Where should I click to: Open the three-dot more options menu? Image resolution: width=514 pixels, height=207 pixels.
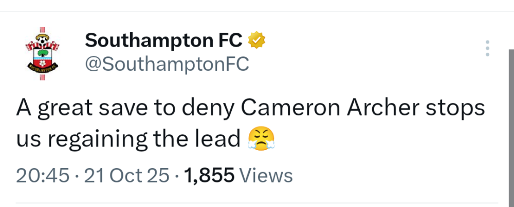click(487, 48)
